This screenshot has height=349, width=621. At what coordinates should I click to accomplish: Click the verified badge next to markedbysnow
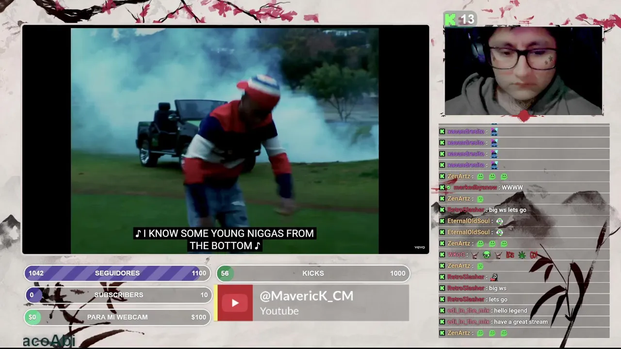tap(449, 188)
